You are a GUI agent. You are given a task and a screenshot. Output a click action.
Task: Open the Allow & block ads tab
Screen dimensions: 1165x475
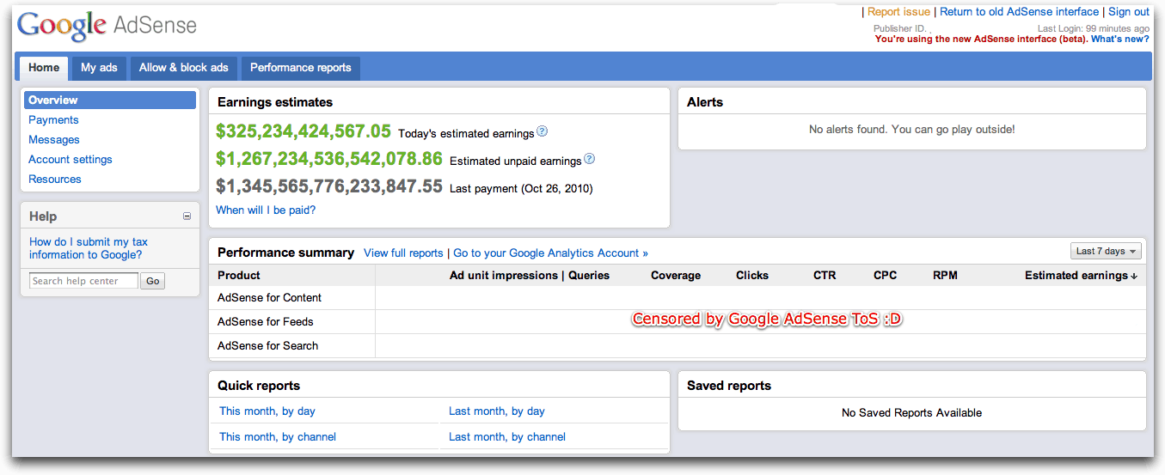[184, 68]
